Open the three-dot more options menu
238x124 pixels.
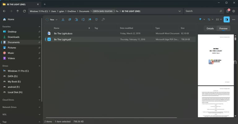coord(234,19)
